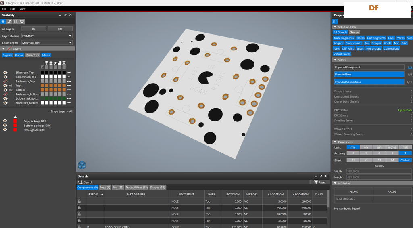The height and width of the screenshot is (228, 413).
Task: Click the sheet Width field
Action: click(379, 172)
